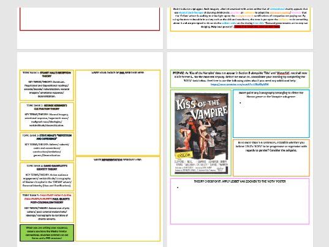Viewport: 329px width, 247px height.
Task: Click inside the pink Theory Checkpoint text box
Action: tap(240, 202)
